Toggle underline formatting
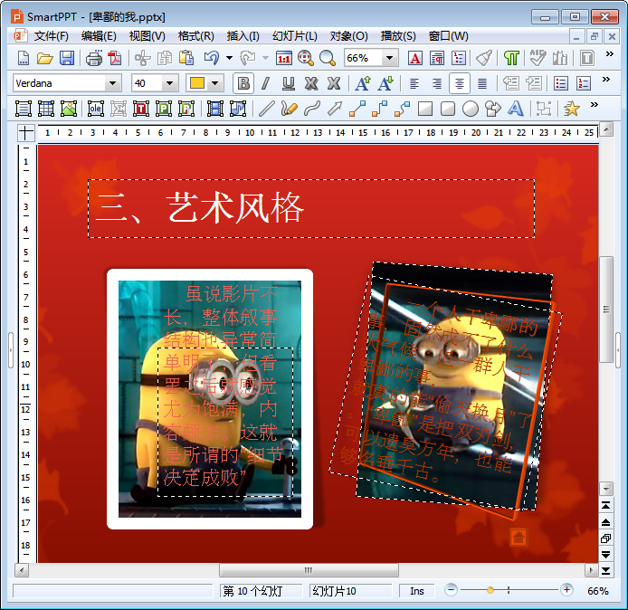 [289, 83]
